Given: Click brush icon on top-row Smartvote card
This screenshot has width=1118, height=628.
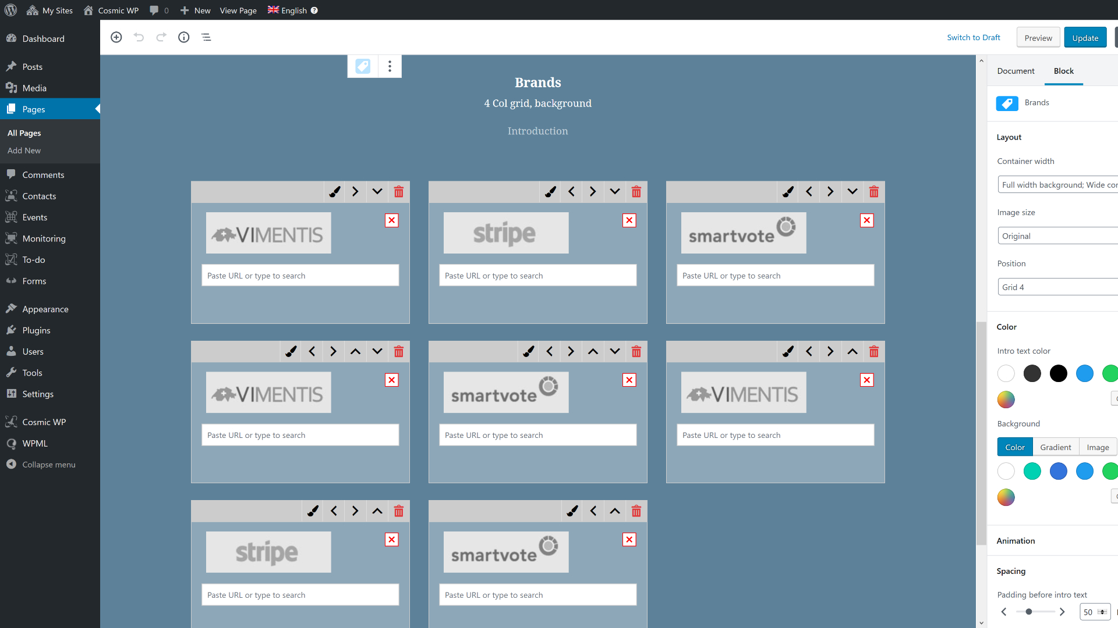Looking at the screenshot, I should pos(788,192).
